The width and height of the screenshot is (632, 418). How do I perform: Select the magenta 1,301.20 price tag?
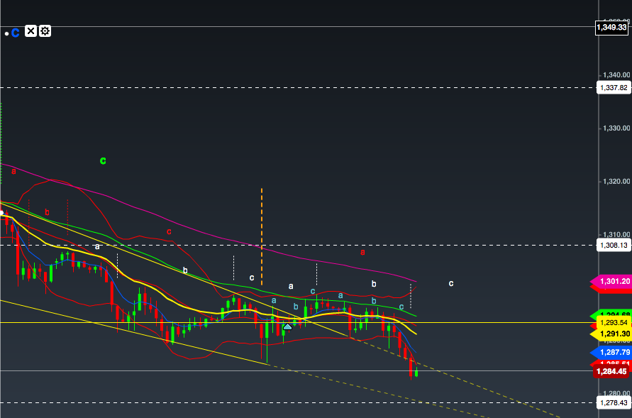point(612,281)
